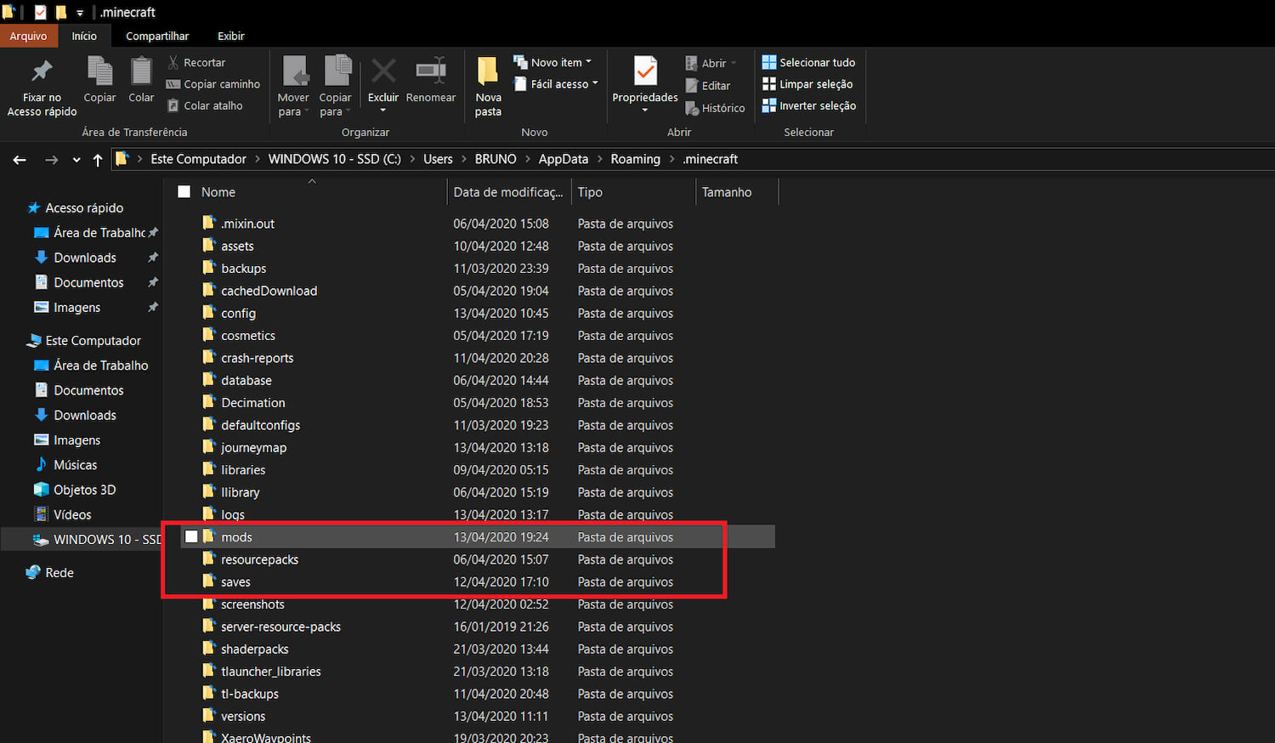Open Propriedades of the selection

point(645,80)
